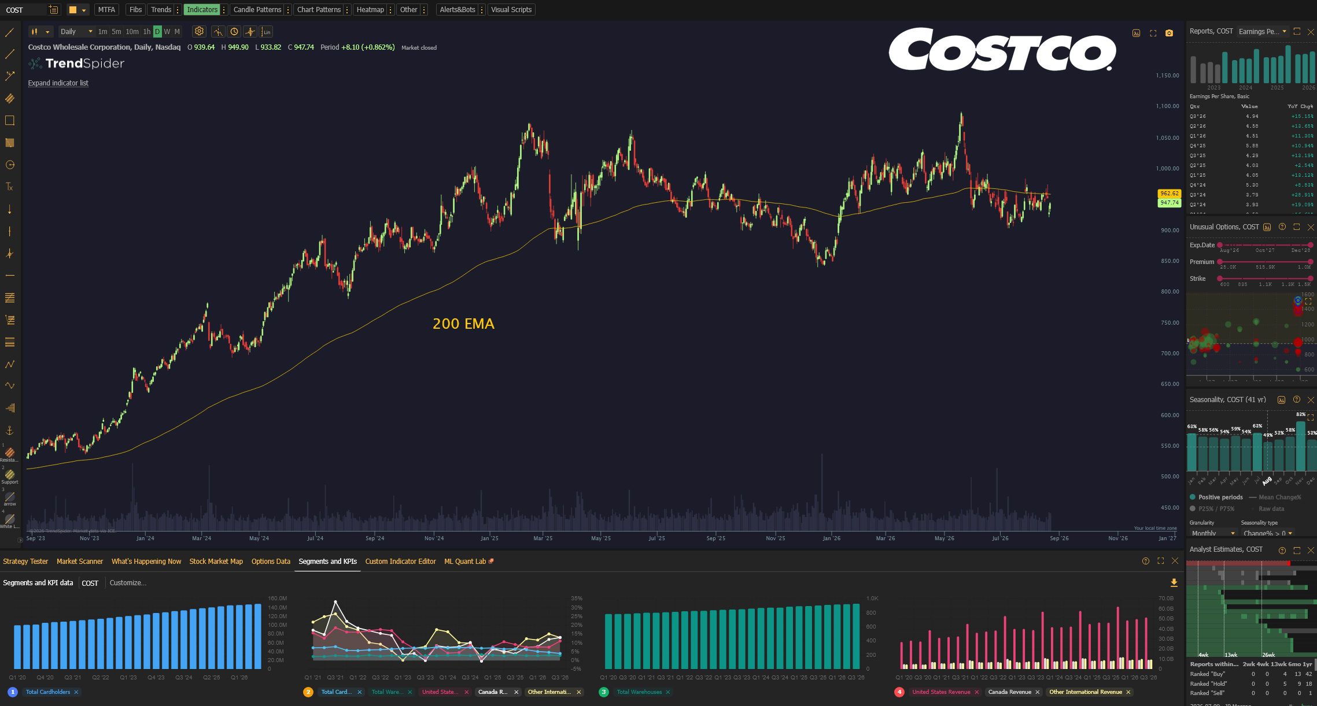Viewport: 1317px width, 706px height.
Task: Toggle P25% / P75% legend in Seasonality
Action: (x=1212, y=509)
